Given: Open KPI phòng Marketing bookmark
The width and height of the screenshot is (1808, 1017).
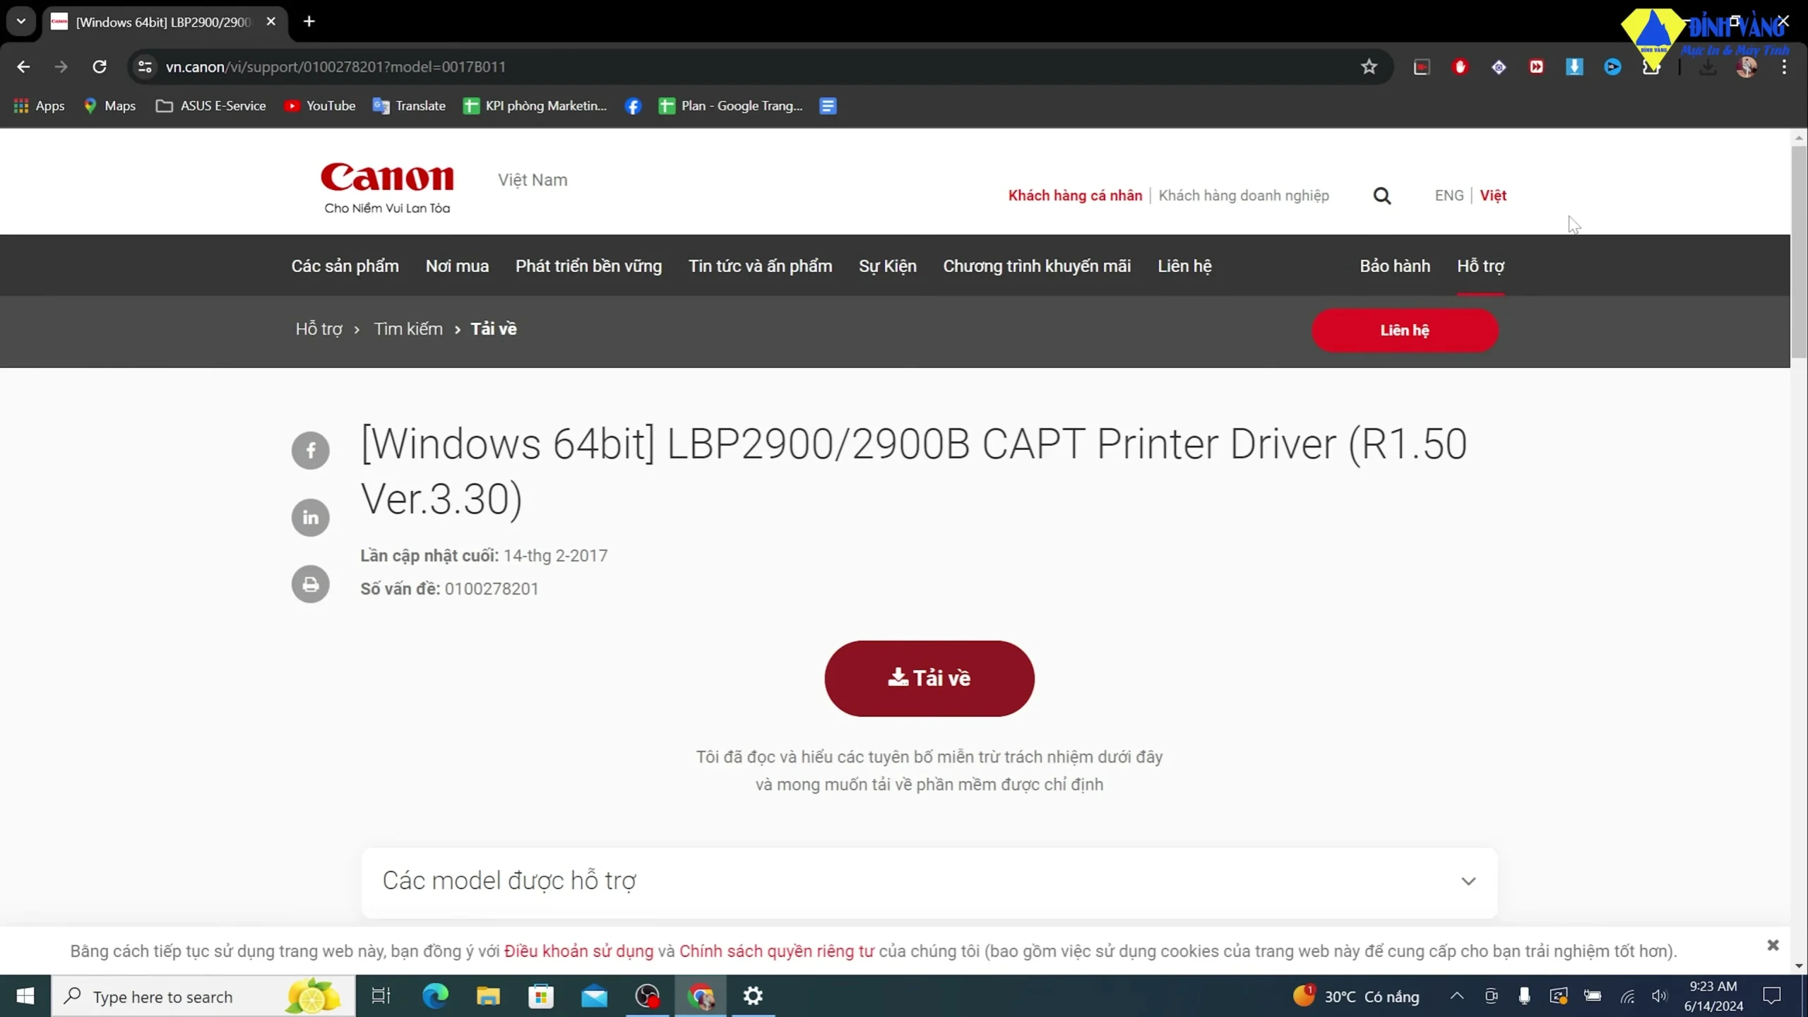Looking at the screenshot, I should point(535,106).
